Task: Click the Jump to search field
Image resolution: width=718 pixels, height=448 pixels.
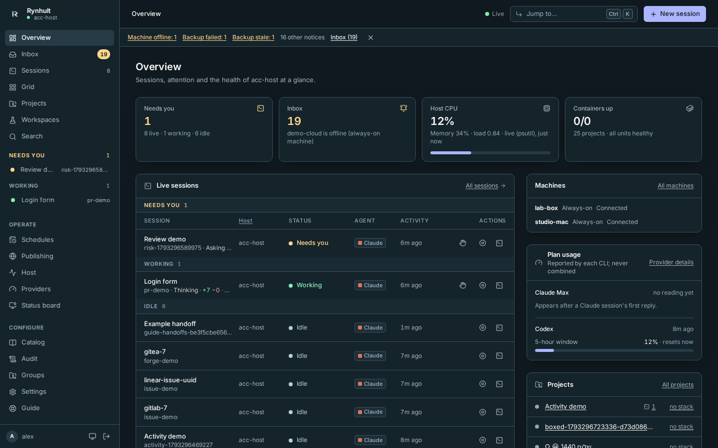Action: click(573, 14)
